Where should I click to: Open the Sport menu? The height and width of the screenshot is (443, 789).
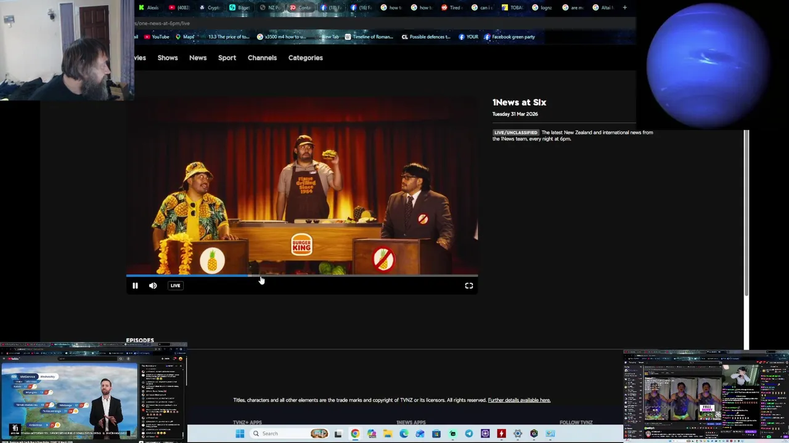pos(227,58)
